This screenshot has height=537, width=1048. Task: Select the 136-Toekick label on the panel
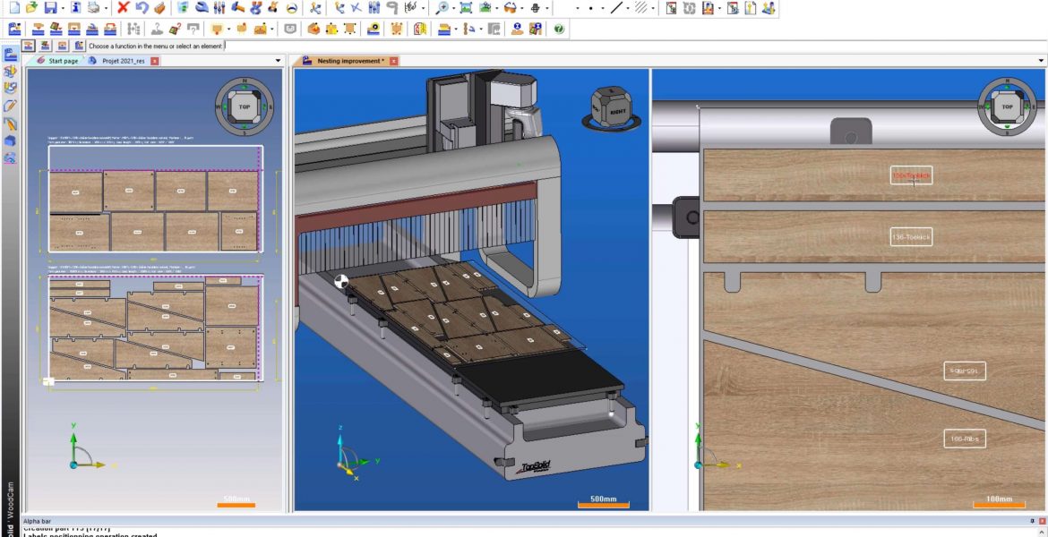tap(911, 237)
